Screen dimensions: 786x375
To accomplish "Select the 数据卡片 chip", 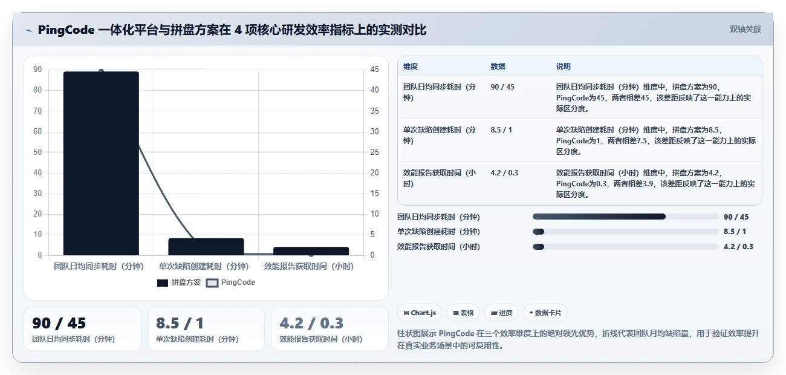I will click(x=545, y=313).
